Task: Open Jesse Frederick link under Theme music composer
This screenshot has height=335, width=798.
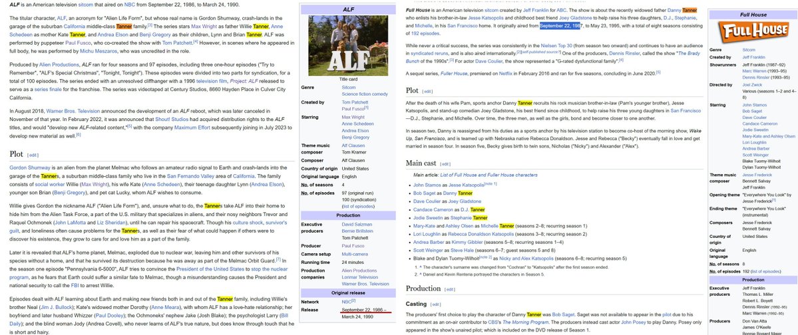Action: (x=757, y=175)
